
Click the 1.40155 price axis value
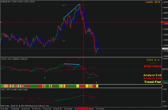point(165,2)
